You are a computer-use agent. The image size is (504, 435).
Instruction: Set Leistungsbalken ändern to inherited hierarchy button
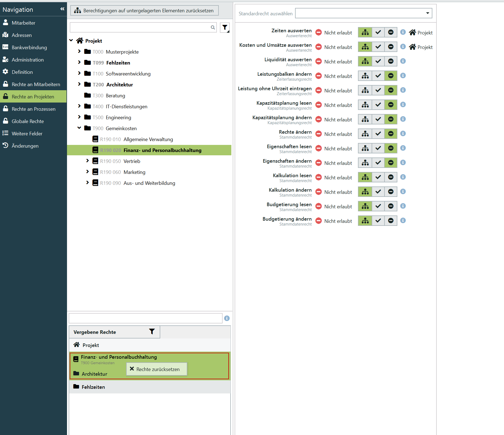point(365,76)
